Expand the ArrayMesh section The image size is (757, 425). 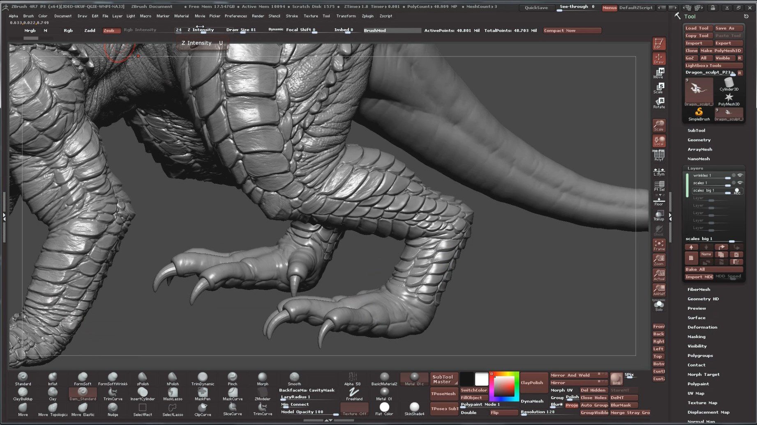(700, 149)
